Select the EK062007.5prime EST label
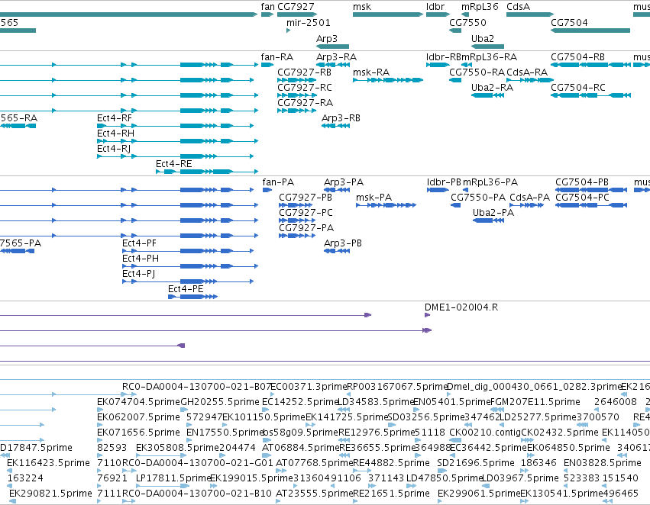 pos(138,417)
